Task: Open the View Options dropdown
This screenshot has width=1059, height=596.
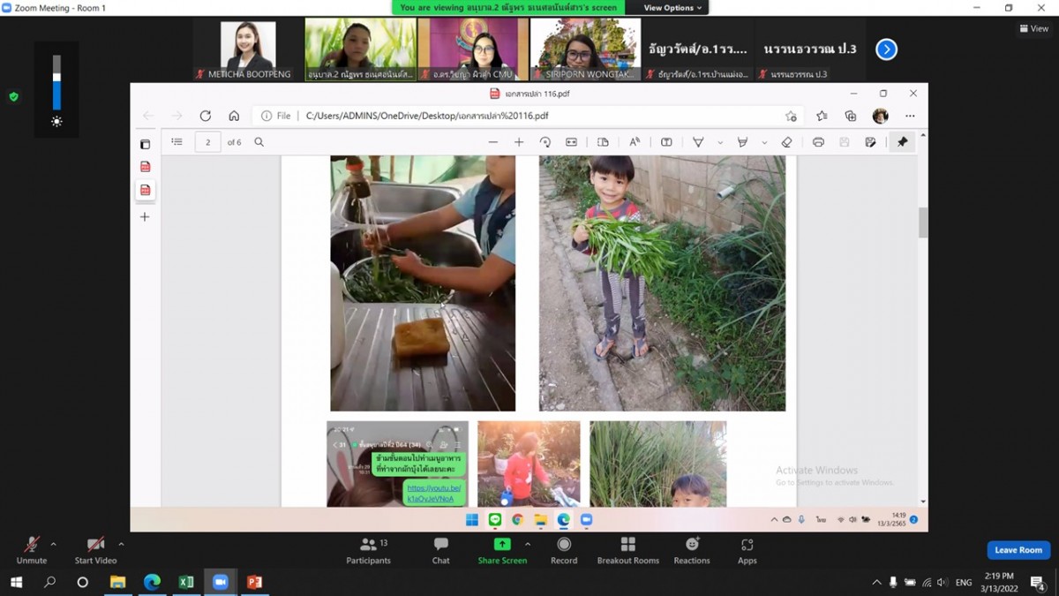Action: pyautogui.click(x=673, y=8)
